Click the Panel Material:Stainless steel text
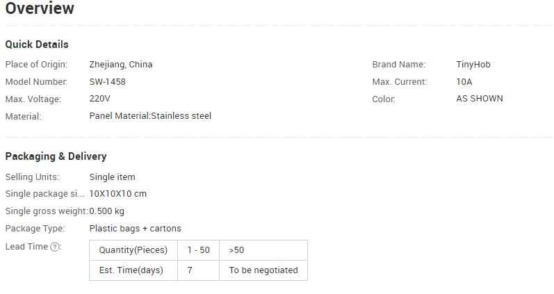 pyautogui.click(x=150, y=116)
